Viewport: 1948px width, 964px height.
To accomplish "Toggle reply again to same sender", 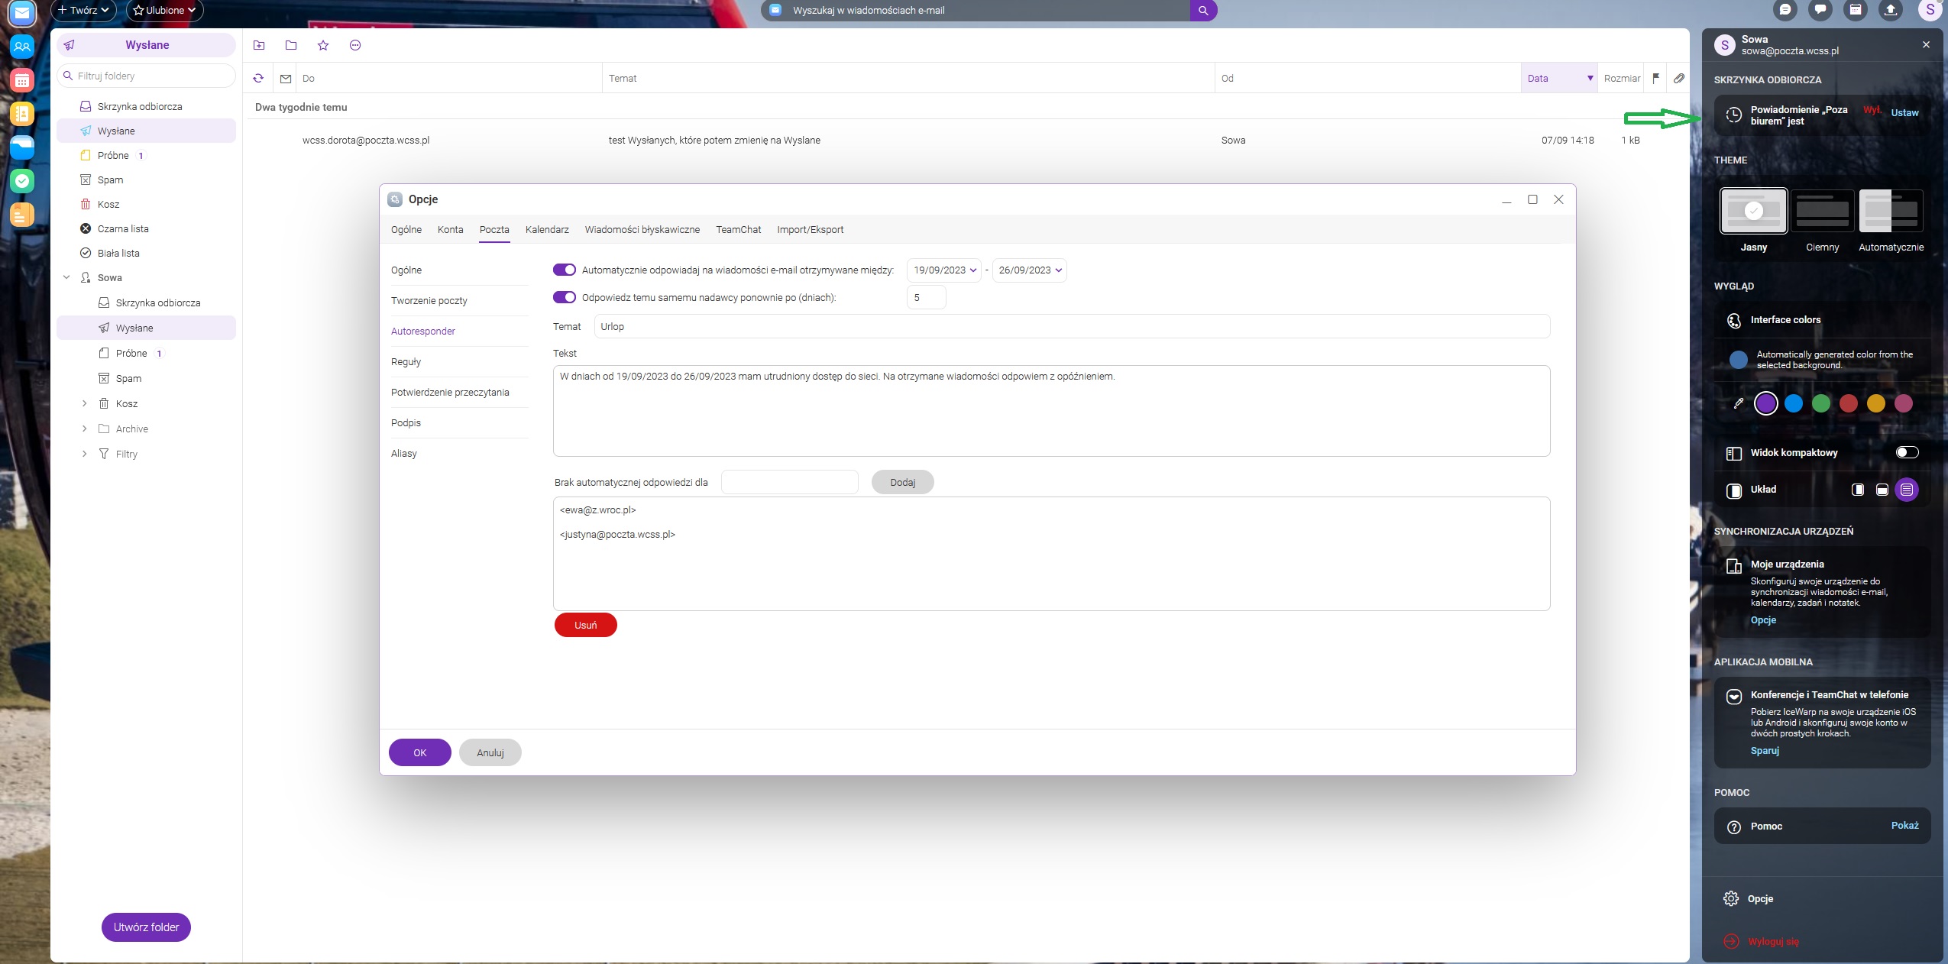I will (565, 297).
